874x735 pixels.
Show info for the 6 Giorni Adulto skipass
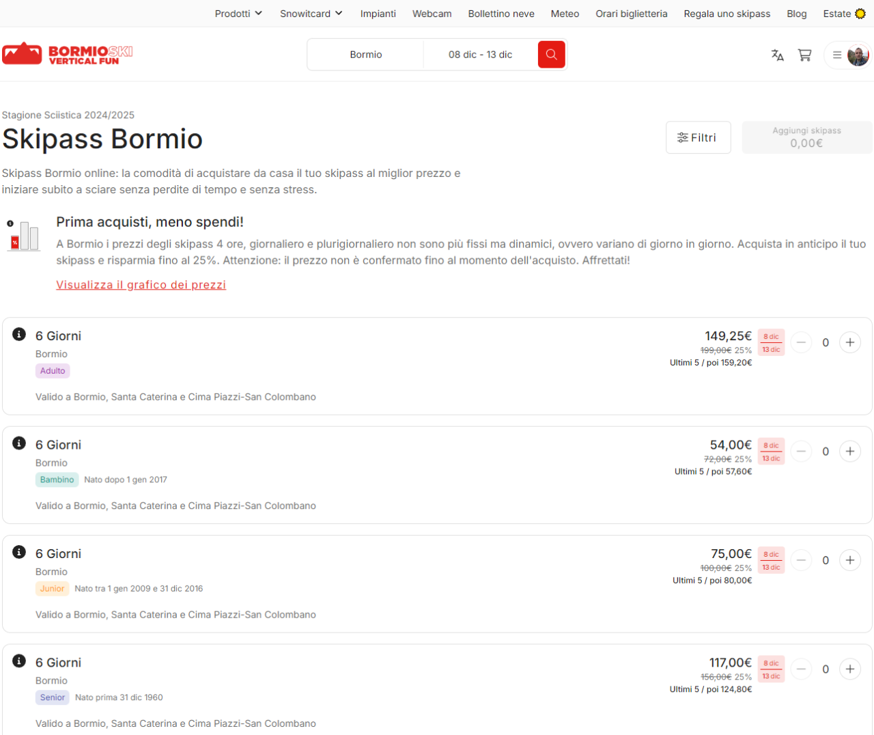pos(19,334)
